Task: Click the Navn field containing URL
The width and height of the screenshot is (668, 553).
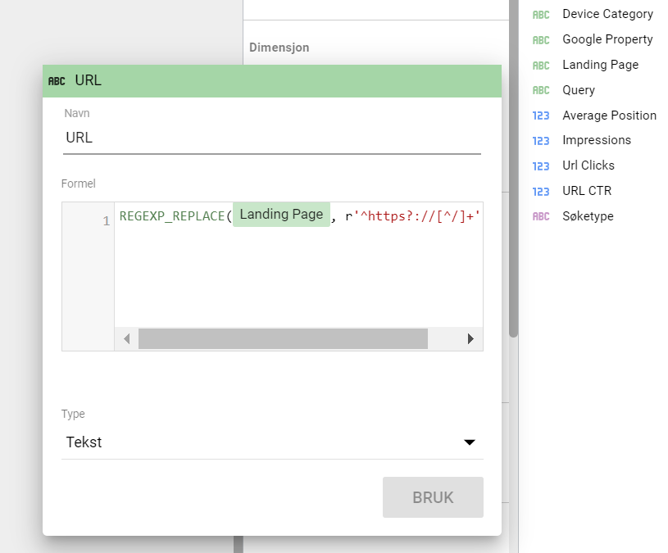Action: pos(272,138)
